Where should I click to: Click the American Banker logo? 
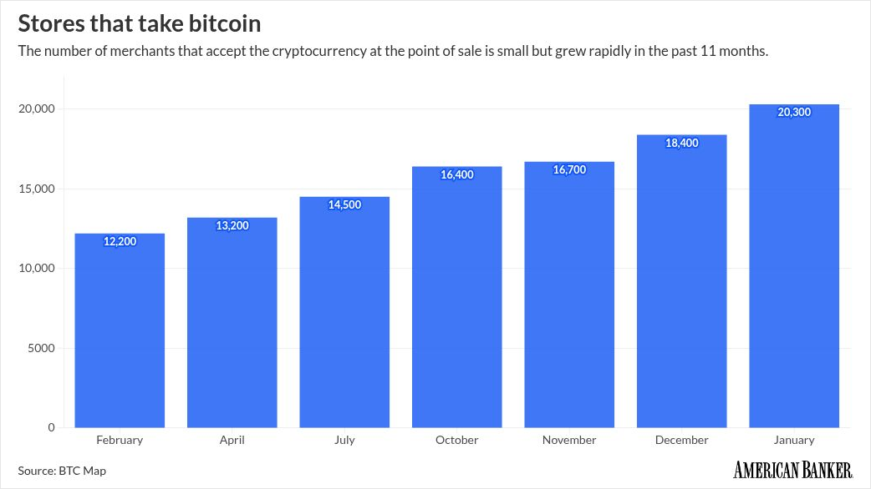coord(792,470)
